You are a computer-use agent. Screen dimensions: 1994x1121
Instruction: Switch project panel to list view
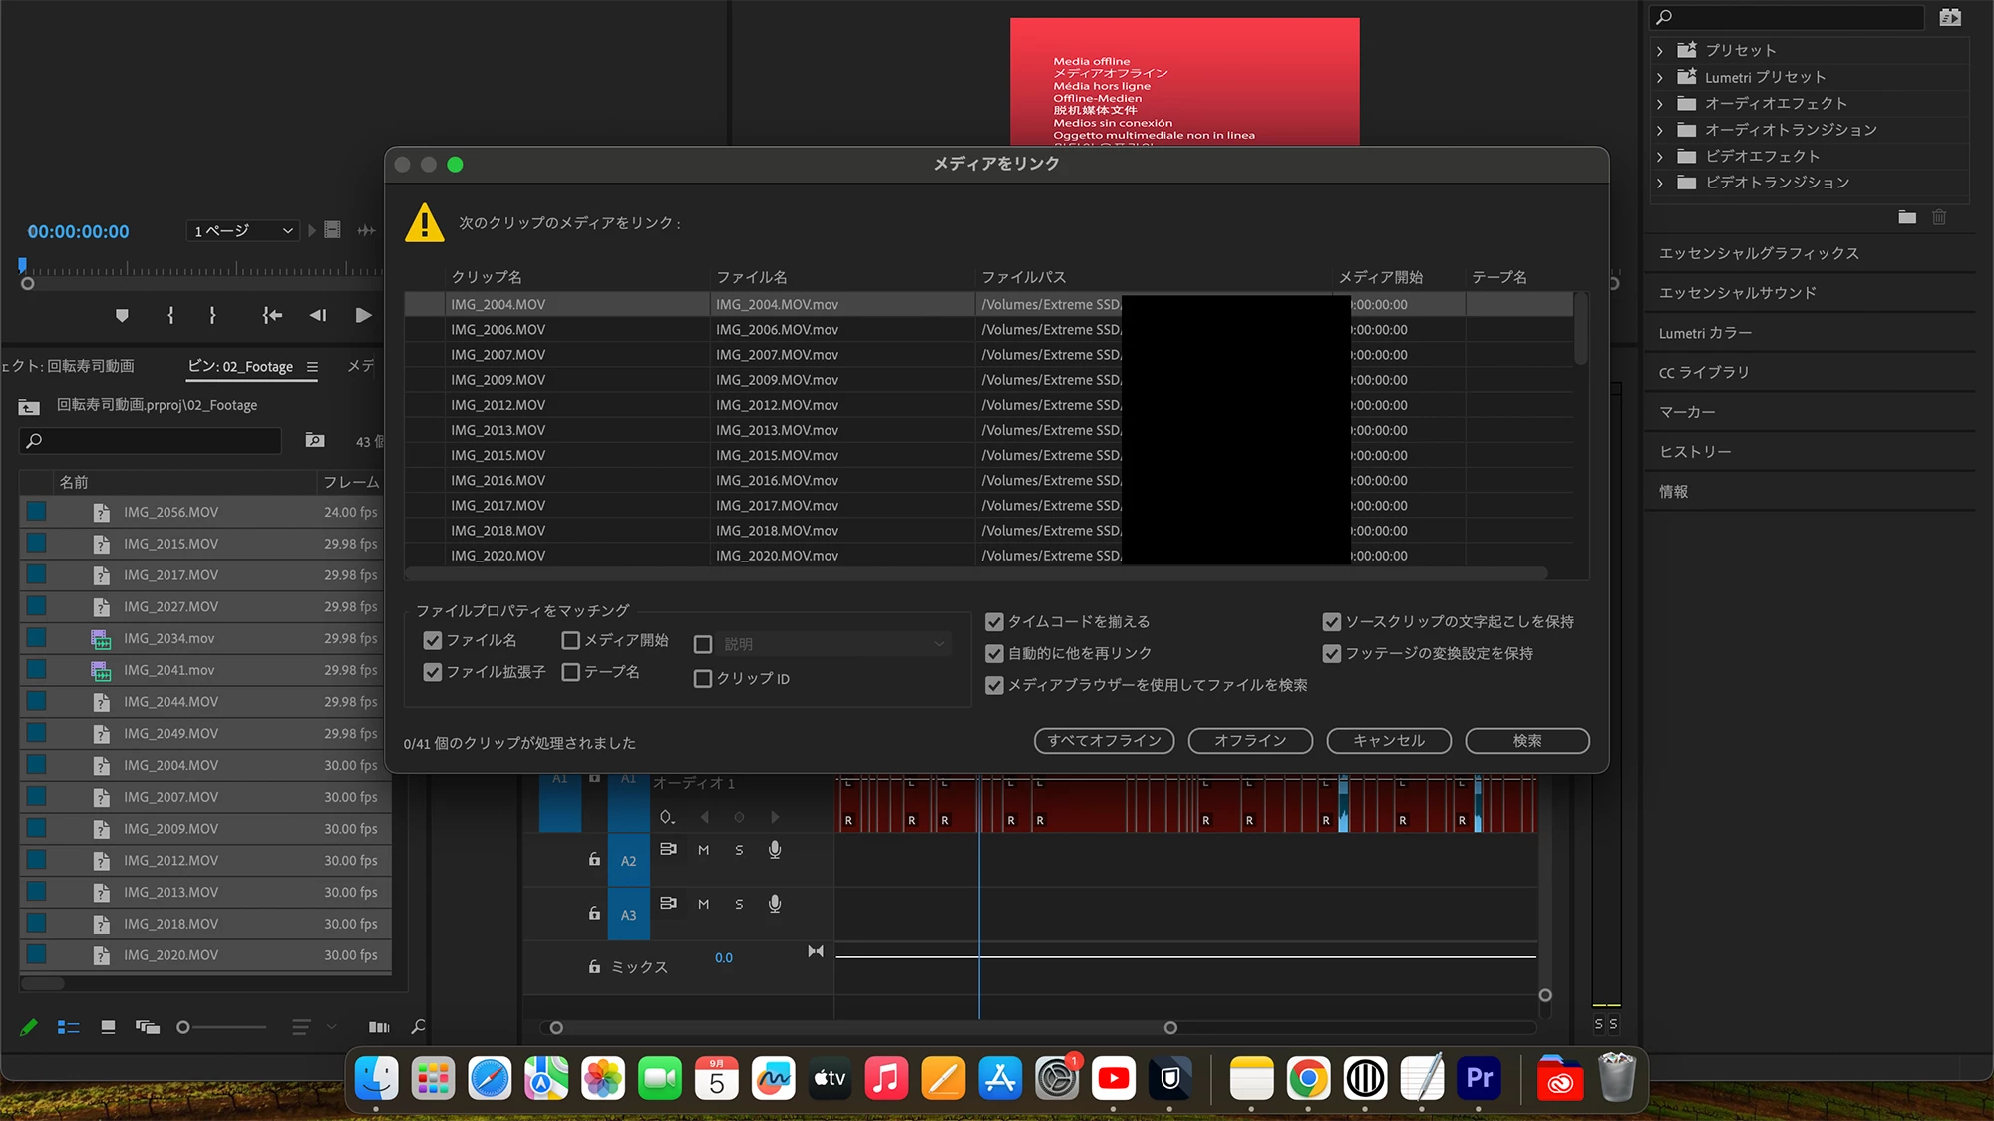[68, 1027]
